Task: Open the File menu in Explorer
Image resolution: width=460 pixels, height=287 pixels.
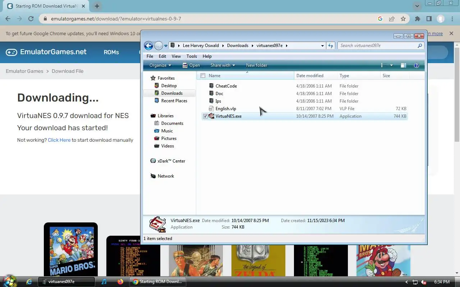Action: click(150, 56)
